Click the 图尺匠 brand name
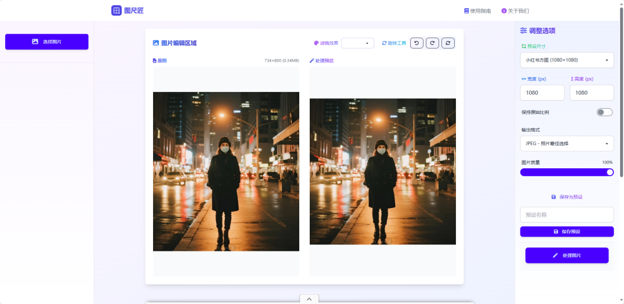The image size is (624, 304). tap(134, 11)
